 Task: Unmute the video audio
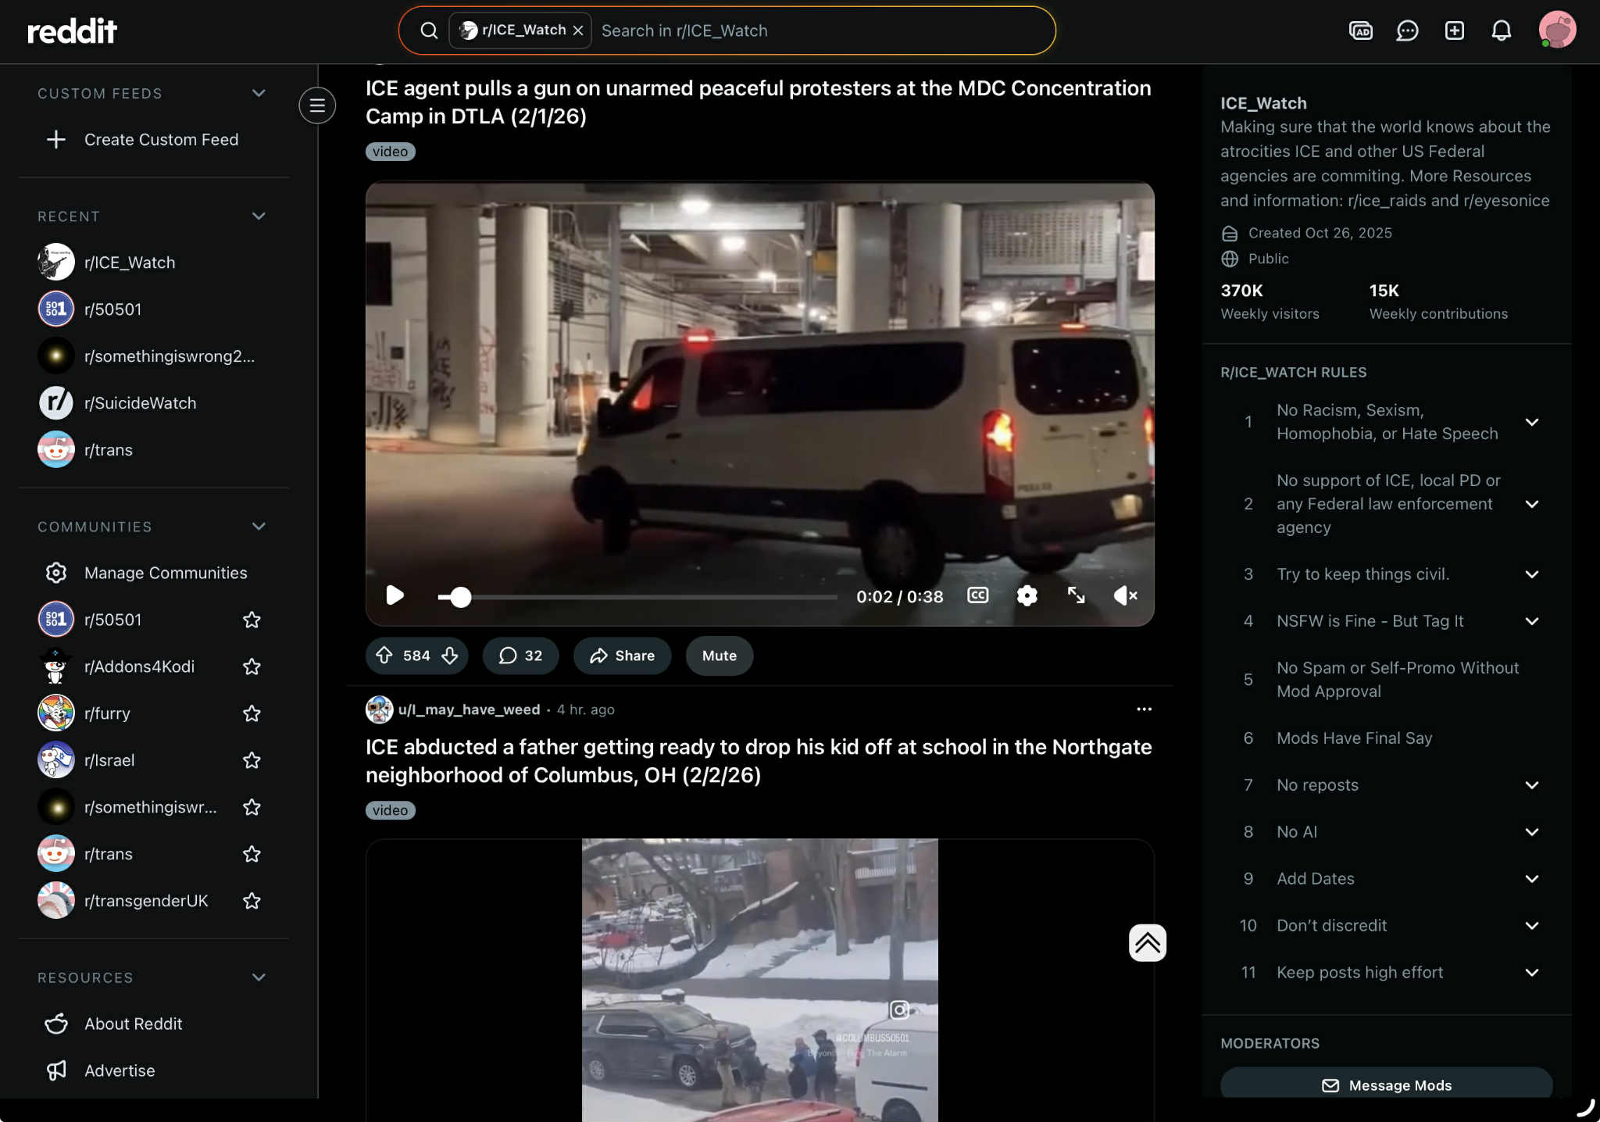click(x=1125, y=596)
